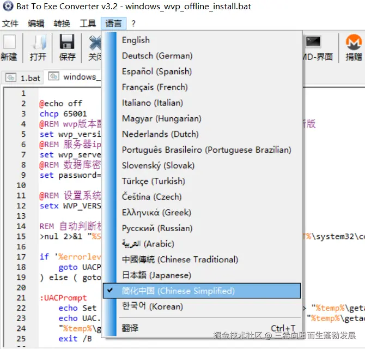Select English language
The height and width of the screenshot is (349, 365).
coord(202,40)
